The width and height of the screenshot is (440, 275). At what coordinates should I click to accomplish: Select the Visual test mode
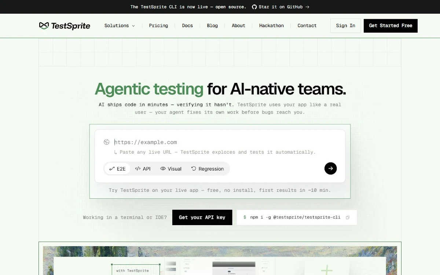[171, 169]
